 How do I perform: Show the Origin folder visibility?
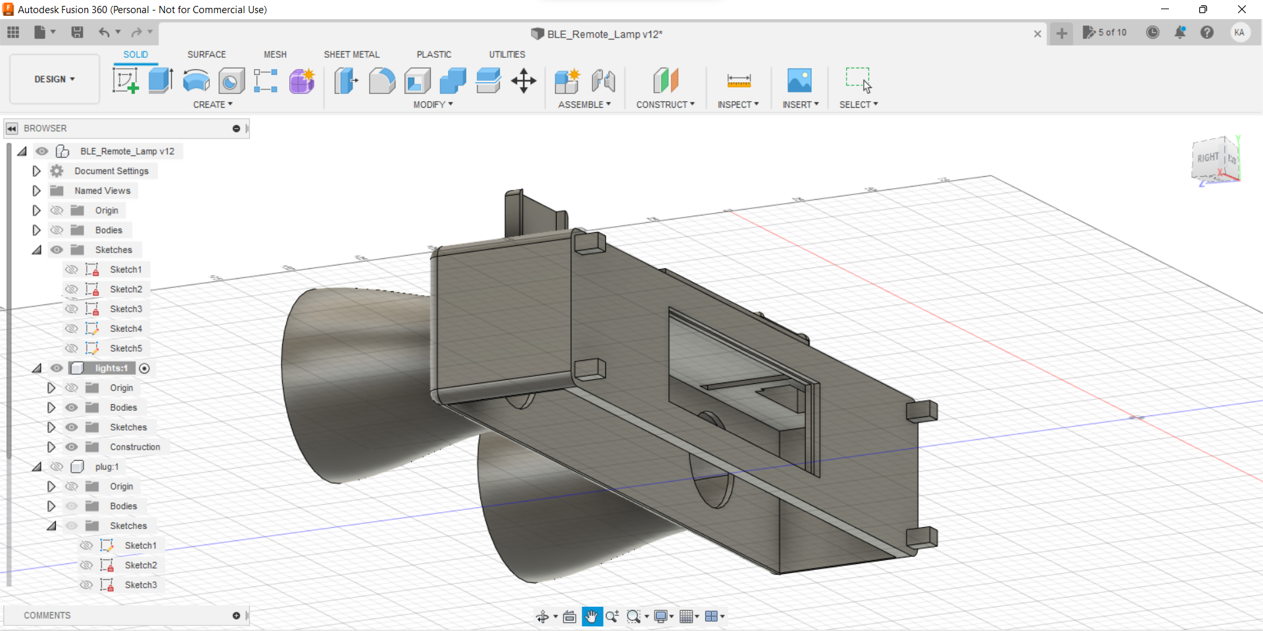click(57, 210)
